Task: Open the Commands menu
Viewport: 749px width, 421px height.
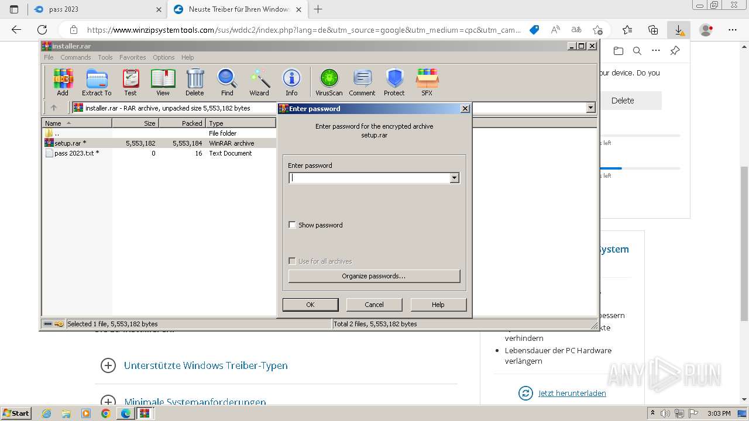Action: click(x=75, y=57)
